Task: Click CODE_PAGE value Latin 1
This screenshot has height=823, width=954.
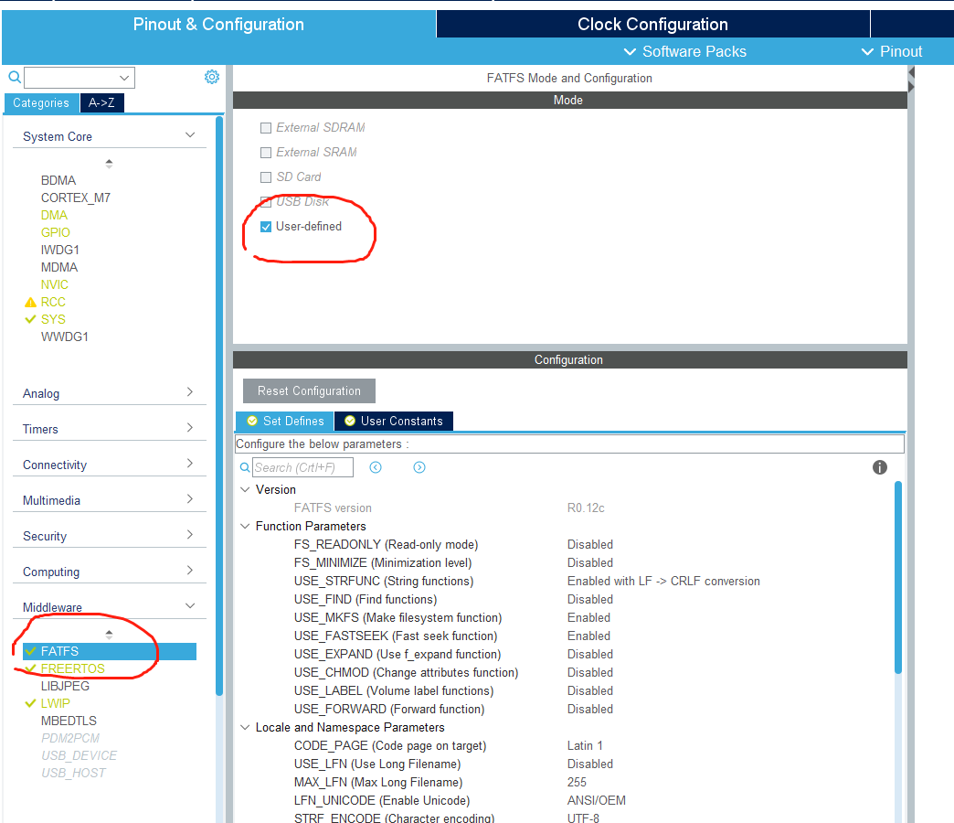Action: [x=585, y=745]
